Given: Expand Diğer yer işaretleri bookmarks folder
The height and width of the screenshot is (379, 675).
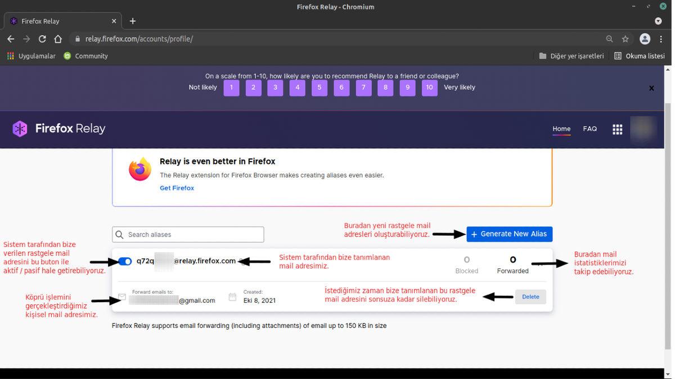Looking at the screenshot, I should [x=571, y=56].
